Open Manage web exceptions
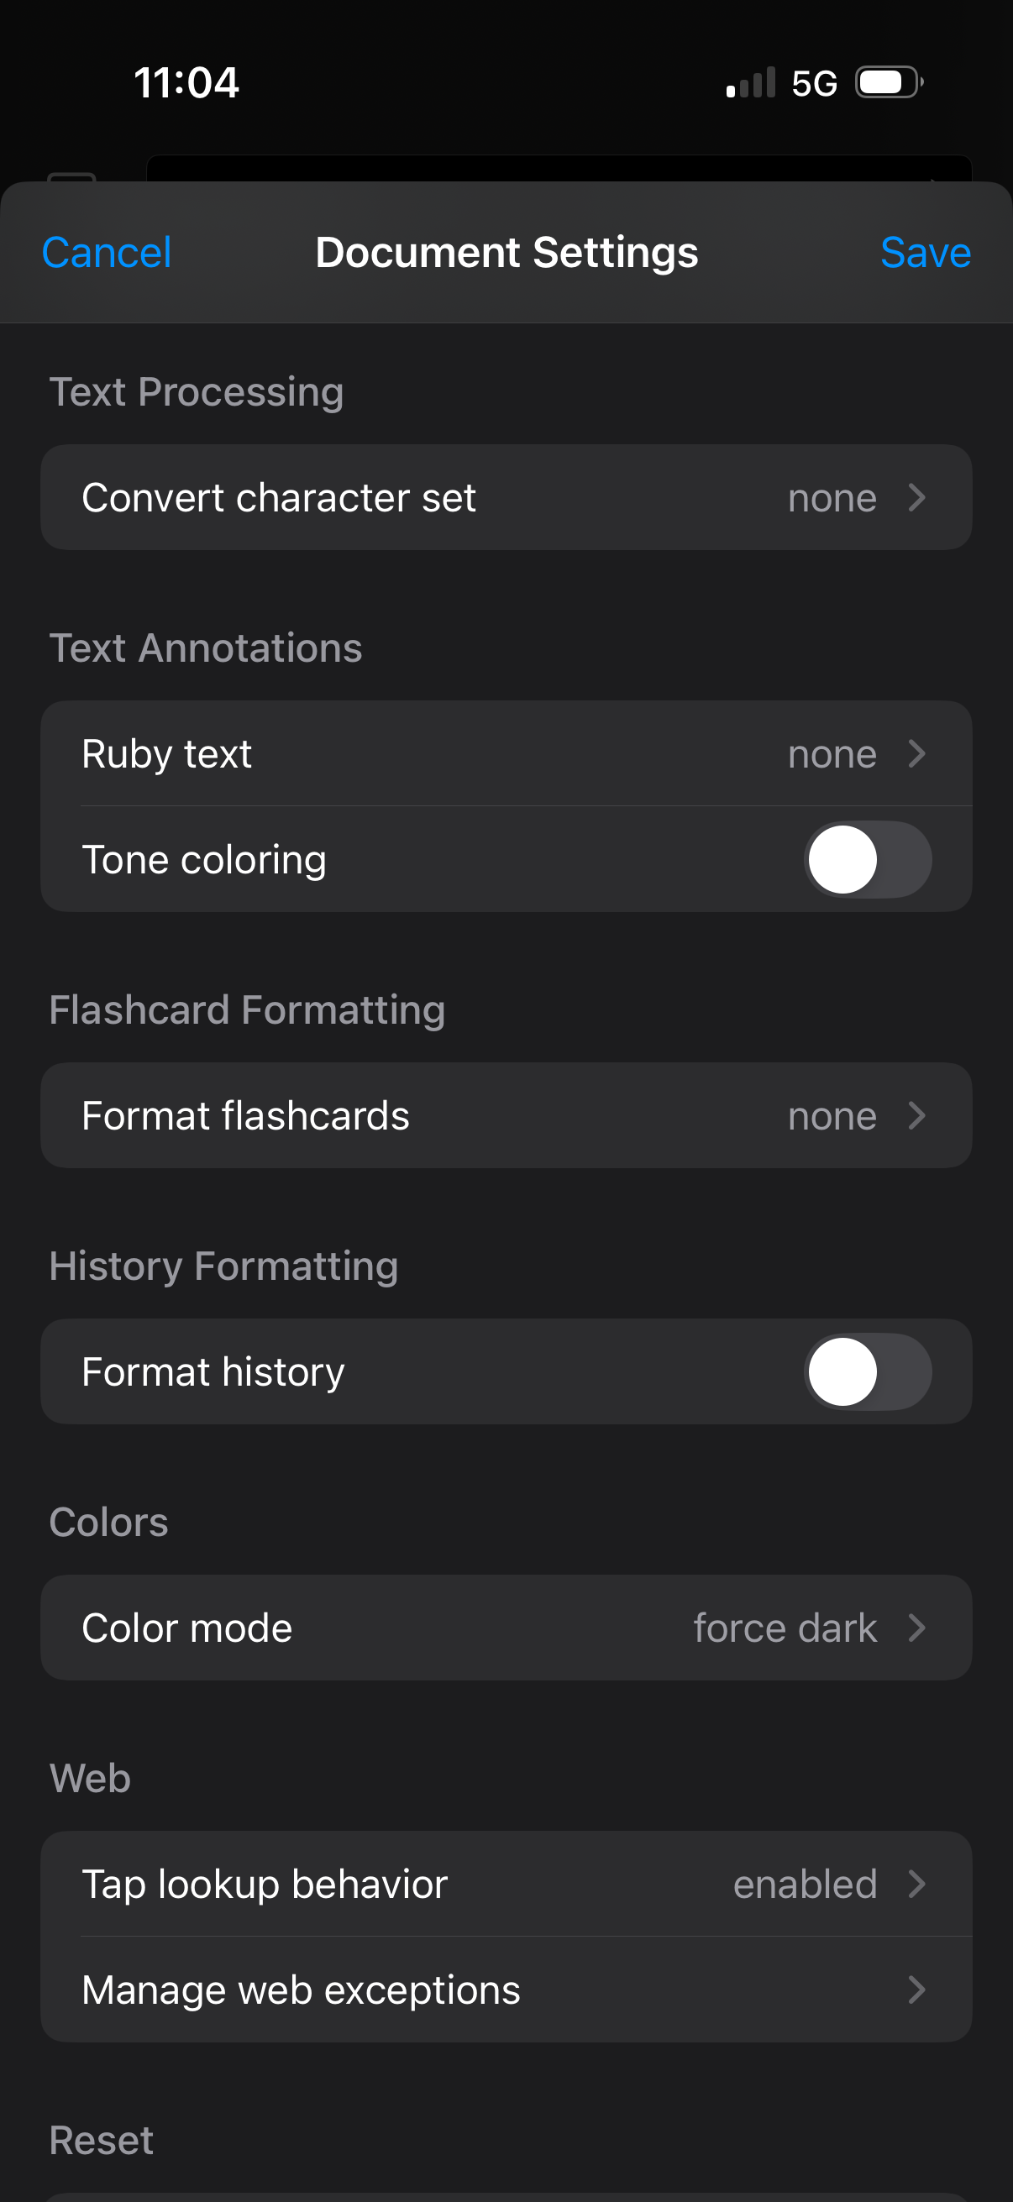This screenshot has width=1013, height=2202. 506,1990
